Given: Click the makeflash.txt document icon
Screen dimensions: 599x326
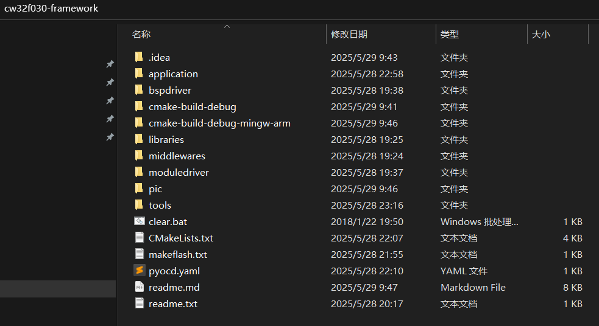Looking at the screenshot, I should point(140,254).
